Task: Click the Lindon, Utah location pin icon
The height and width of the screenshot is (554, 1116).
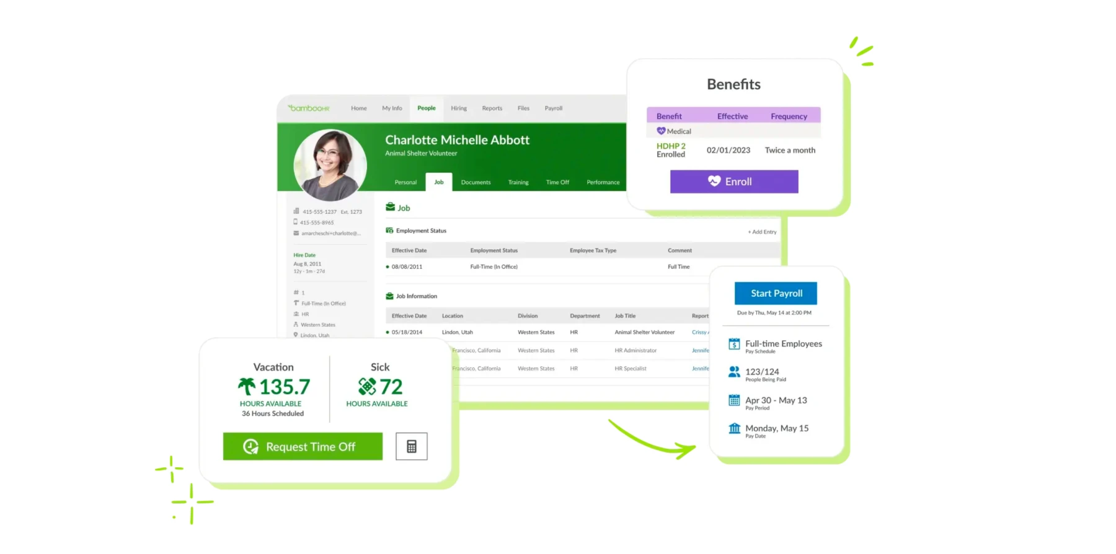Action: click(x=296, y=335)
